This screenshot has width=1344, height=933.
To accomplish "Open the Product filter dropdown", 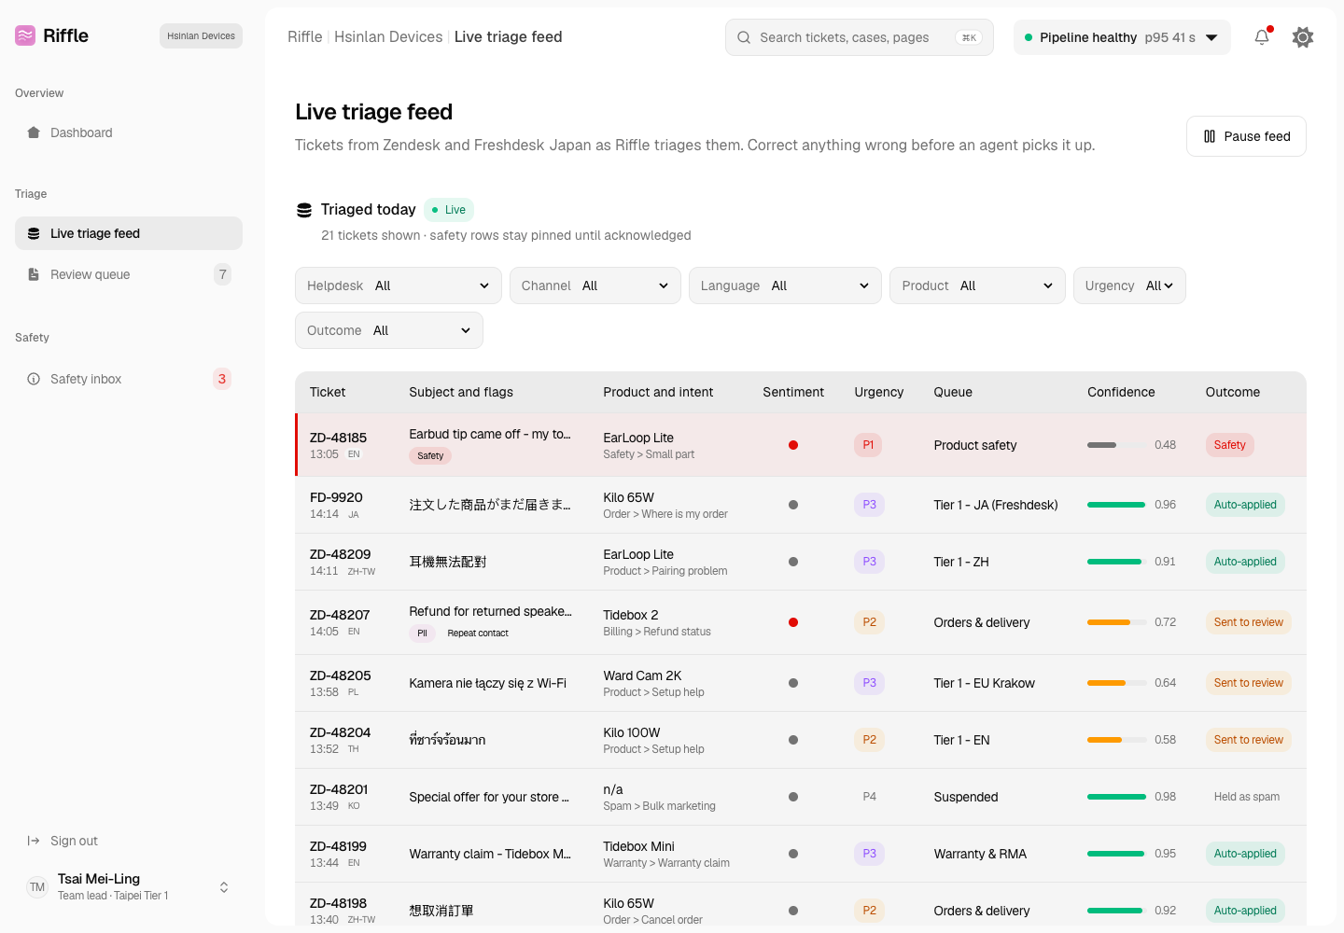I will [x=978, y=285].
